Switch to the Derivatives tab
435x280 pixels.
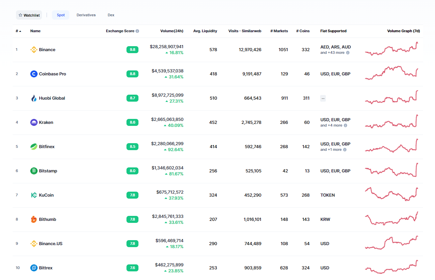(x=86, y=15)
